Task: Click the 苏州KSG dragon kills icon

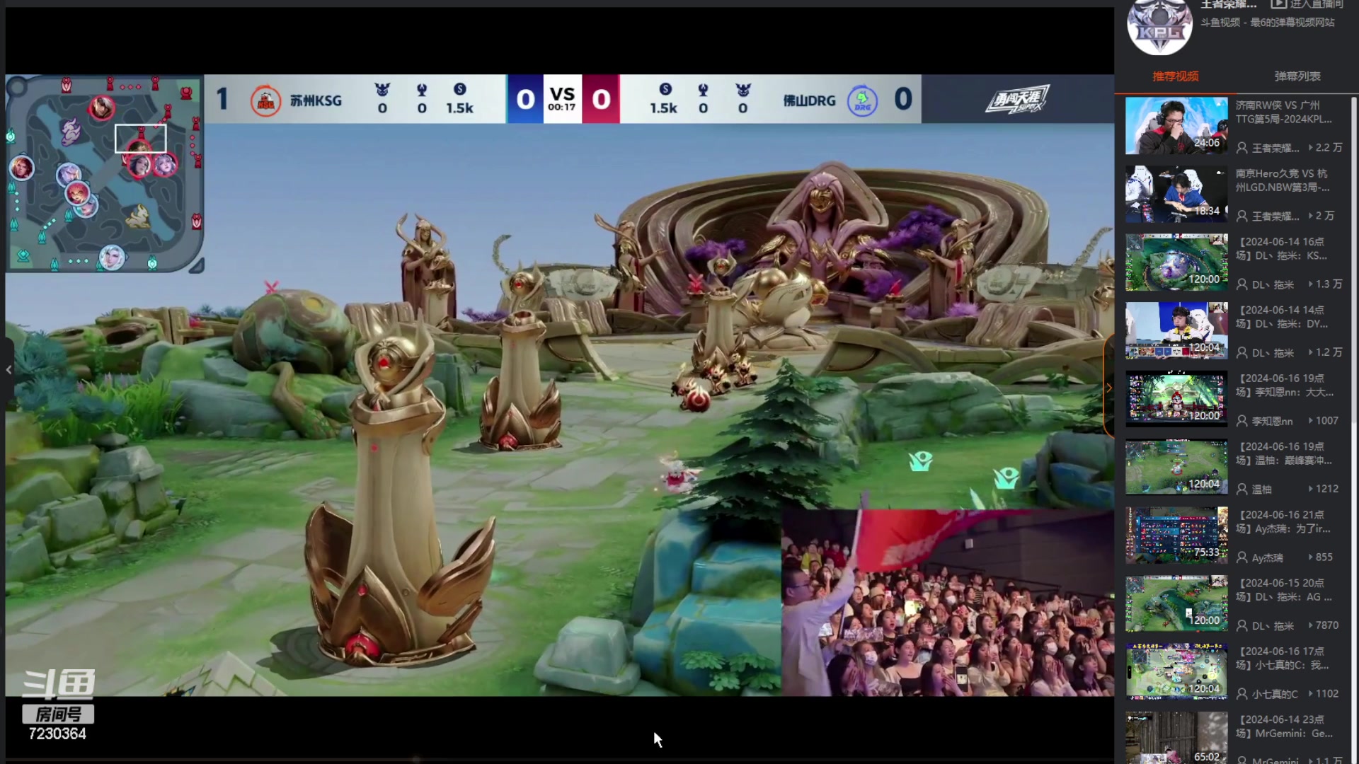Action: coord(382,89)
